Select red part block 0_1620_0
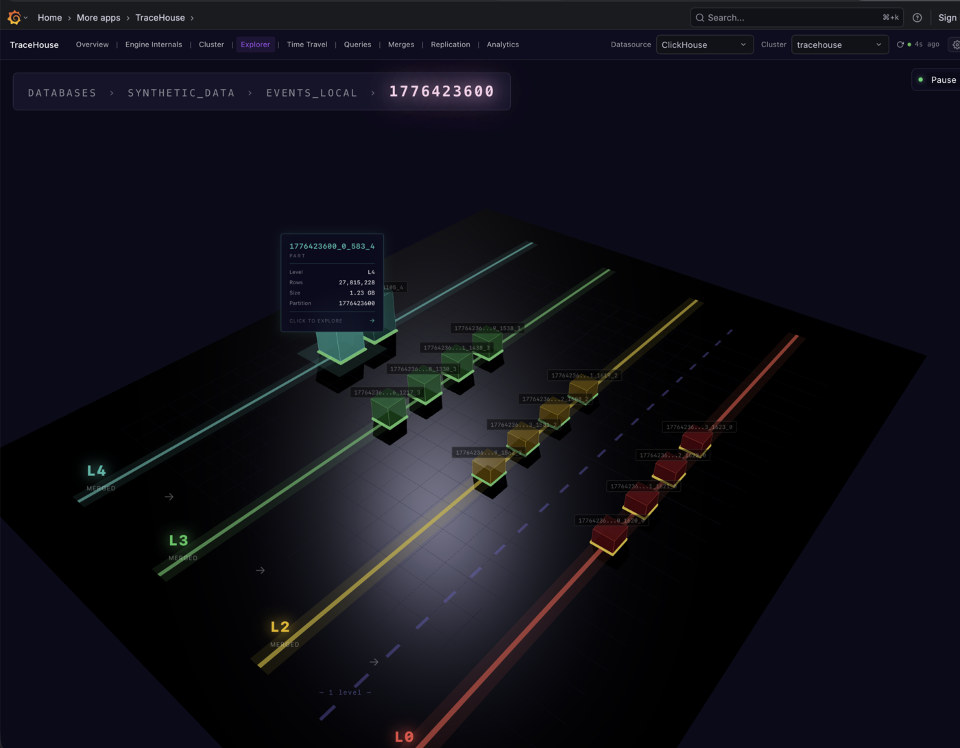This screenshot has width=960, height=748. [610, 539]
